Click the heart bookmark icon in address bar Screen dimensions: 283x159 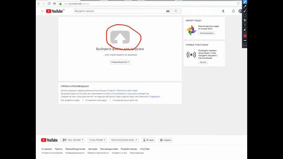[x=238, y=4]
